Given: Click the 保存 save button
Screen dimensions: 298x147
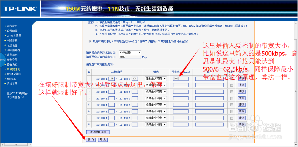Looking at the screenshot, I should (91, 140).
